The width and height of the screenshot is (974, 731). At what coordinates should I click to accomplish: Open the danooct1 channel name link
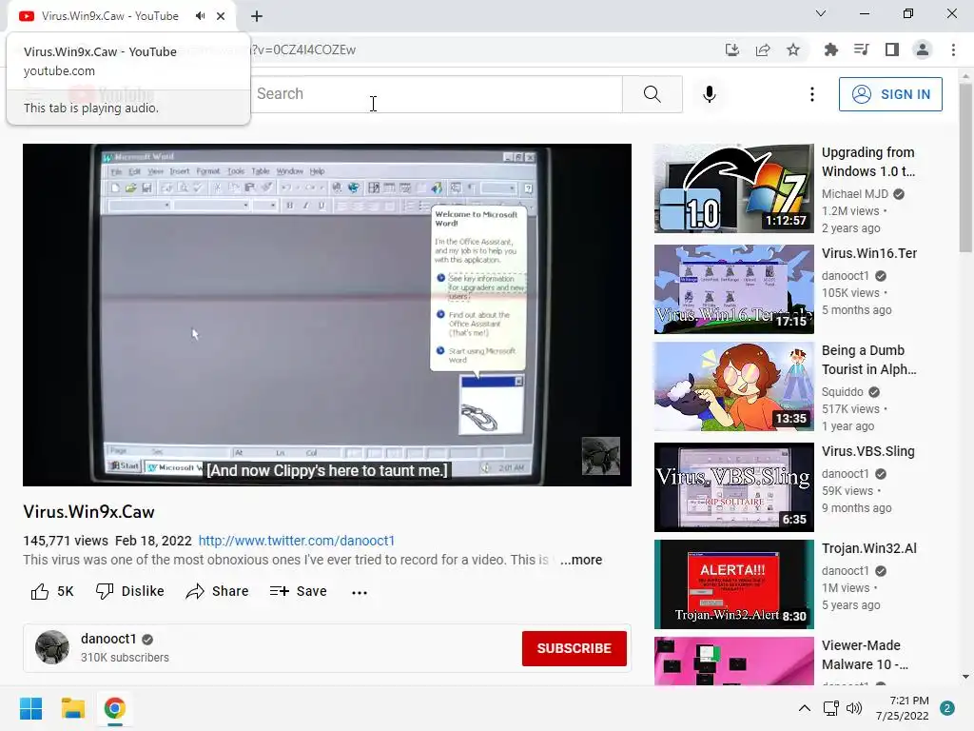(x=108, y=639)
